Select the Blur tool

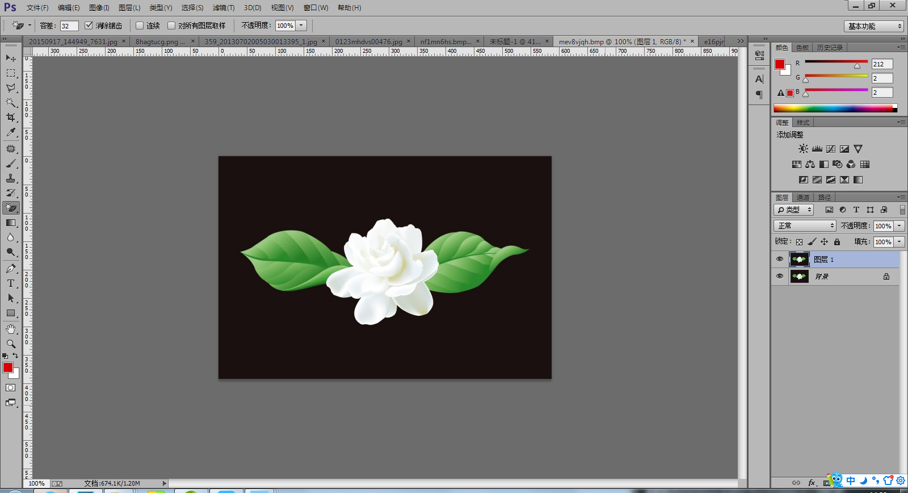click(11, 237)
